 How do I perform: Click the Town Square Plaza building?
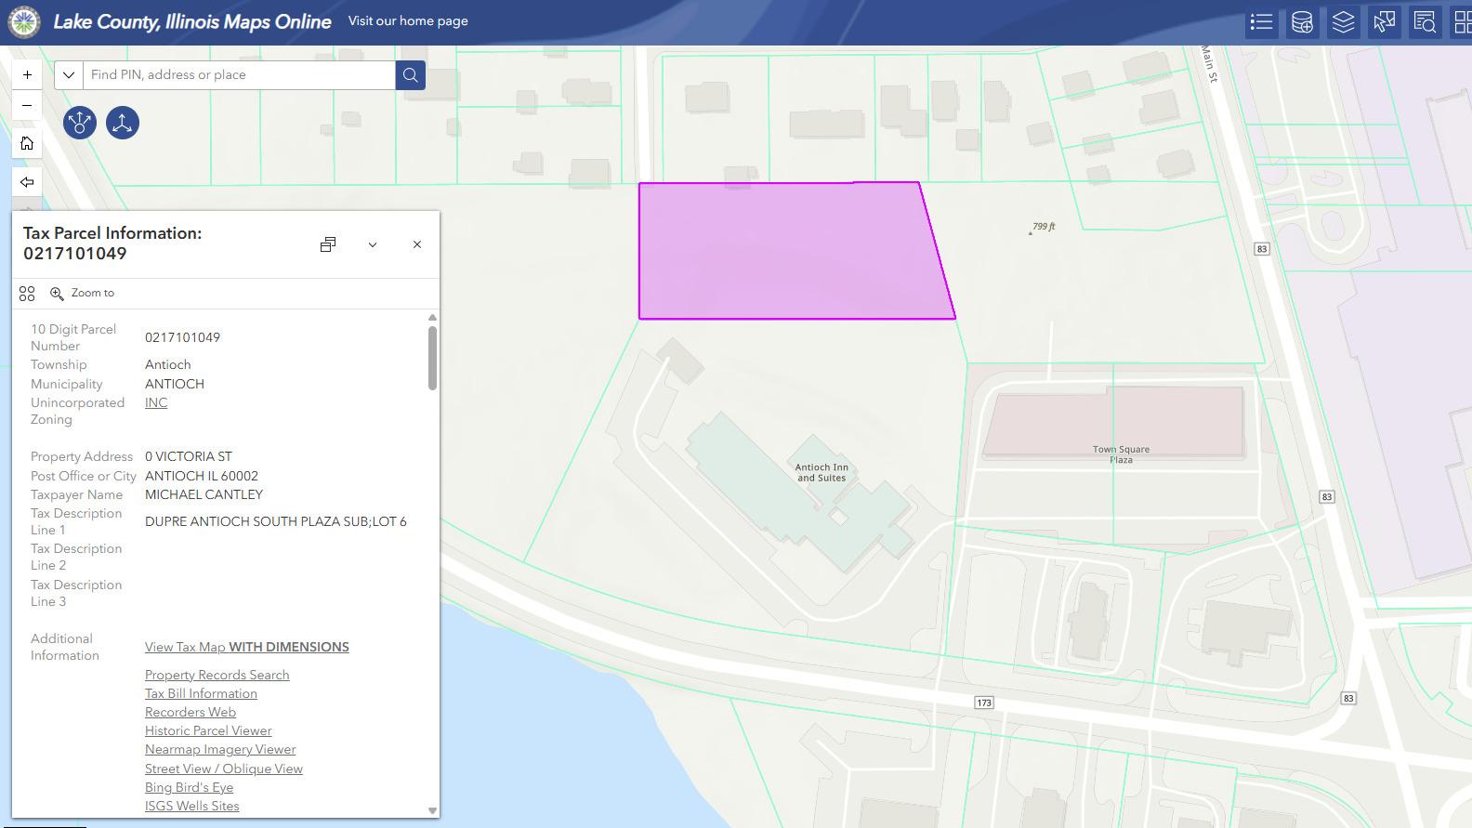[1113, 422]
